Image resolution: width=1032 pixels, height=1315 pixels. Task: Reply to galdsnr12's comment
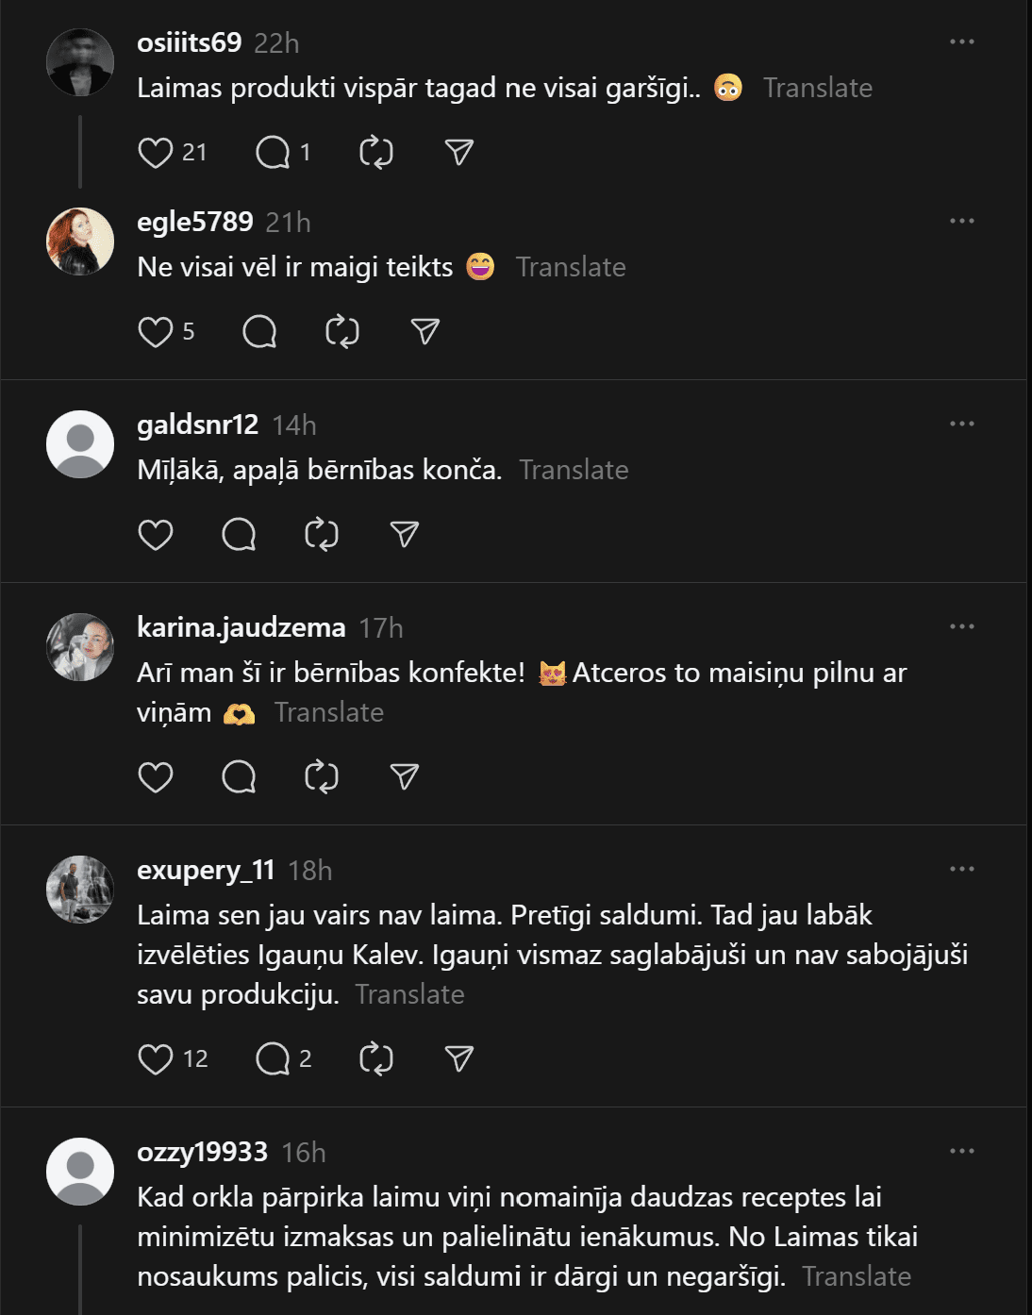(x=239, y=535)
